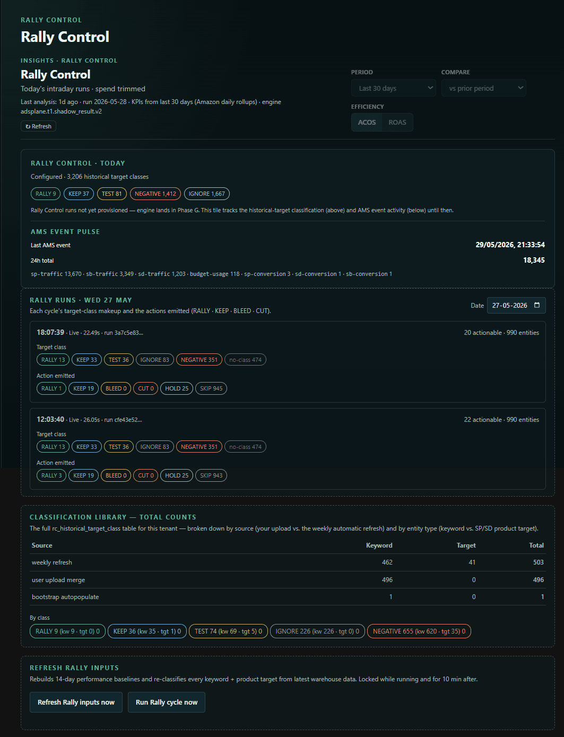Screen dimensions: 564x737
Task: Click the AMS Event Pulse heading
Action: (65, 232)
